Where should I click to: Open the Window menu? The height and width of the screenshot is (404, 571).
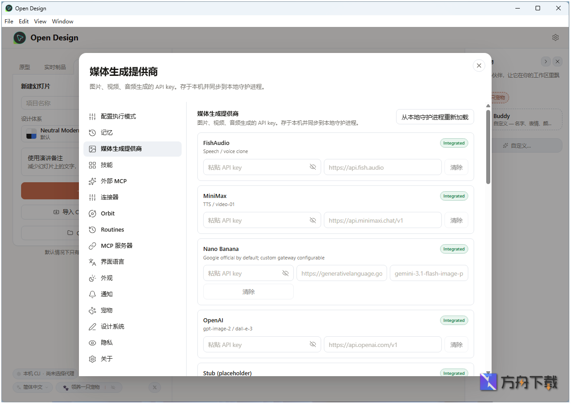[x=63, y=21]
